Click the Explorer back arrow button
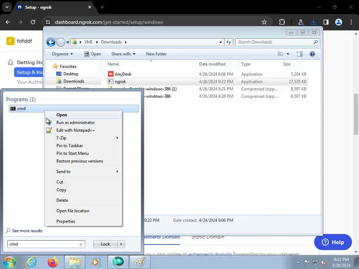This screenshot has height=269, width=359. pyautogui.click(x=51, y=42)
